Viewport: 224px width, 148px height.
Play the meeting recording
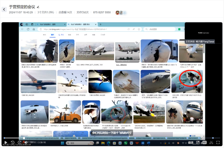point(5,143)
